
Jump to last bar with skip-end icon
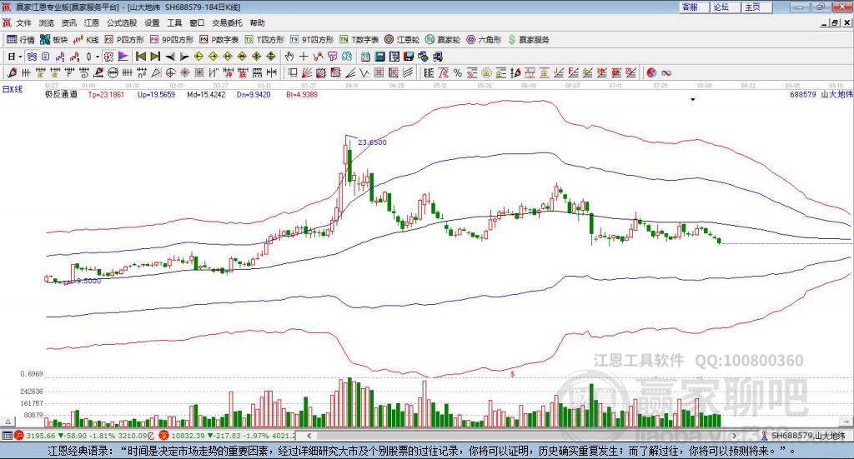(x=155, y=57)
